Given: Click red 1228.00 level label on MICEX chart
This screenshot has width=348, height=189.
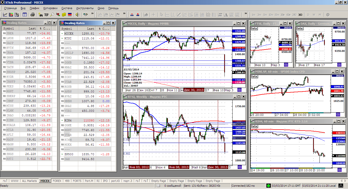Looking at the screenshot, I should [x=239, y=82].
